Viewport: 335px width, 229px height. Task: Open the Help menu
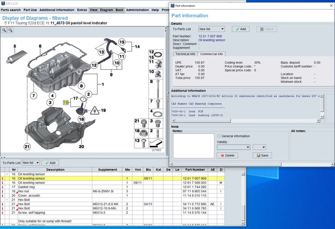tap(155, 10)
